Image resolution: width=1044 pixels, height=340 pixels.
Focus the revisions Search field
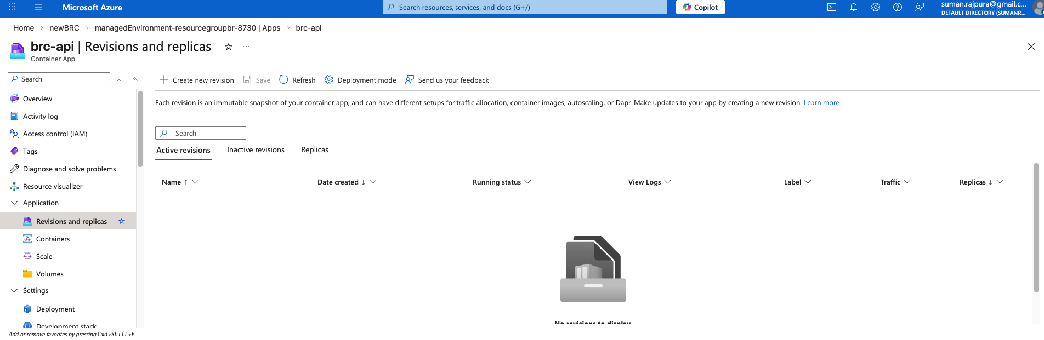pyautogui.click(x=201, y=133)
